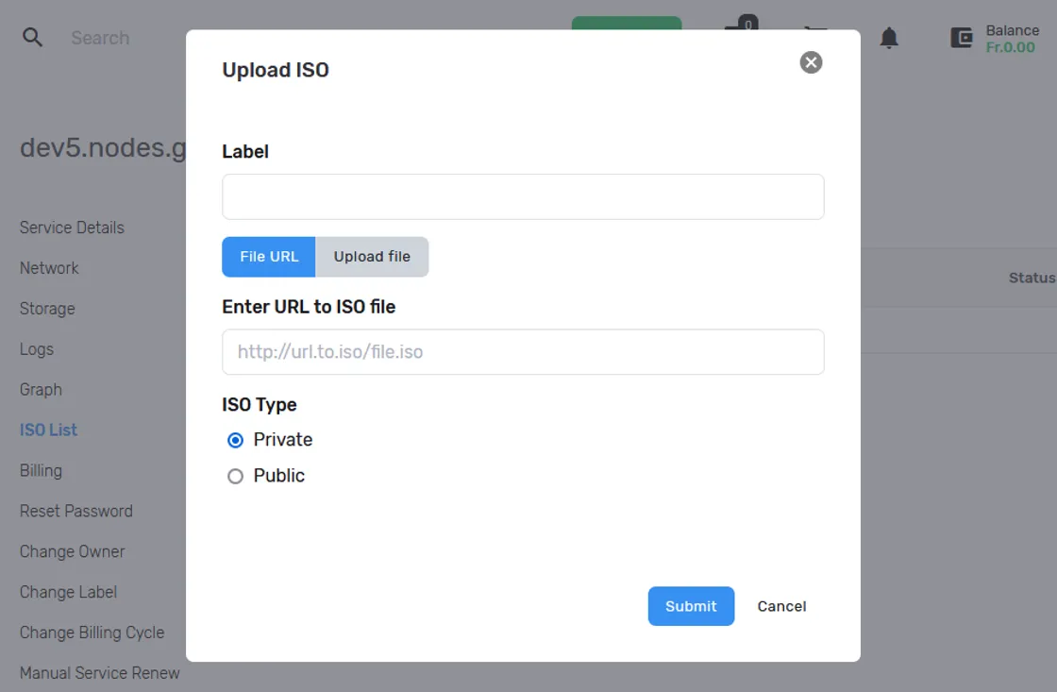
Task: Select ISO List in the sidebar
Action: point(48,430)
